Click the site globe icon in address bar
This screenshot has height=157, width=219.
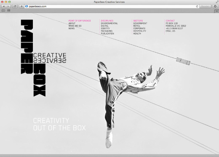click(x=27, y=6)
